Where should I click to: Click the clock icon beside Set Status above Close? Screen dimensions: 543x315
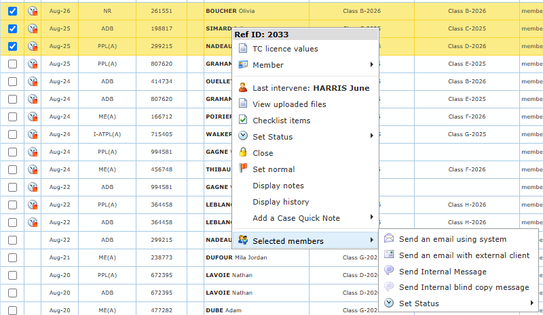tap(243, 136)
